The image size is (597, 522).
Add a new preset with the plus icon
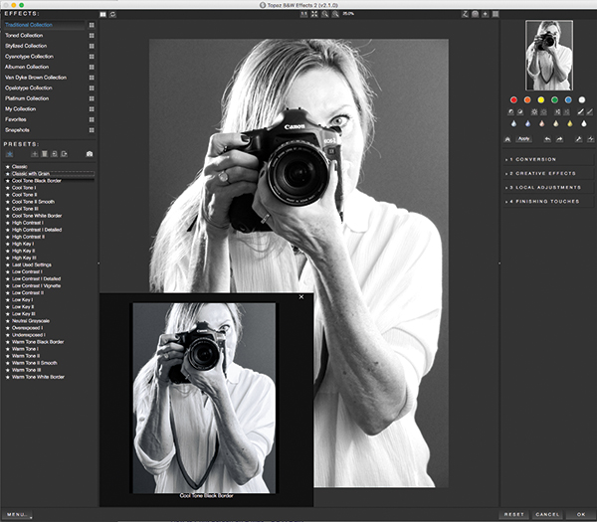(x=35, y=154)
